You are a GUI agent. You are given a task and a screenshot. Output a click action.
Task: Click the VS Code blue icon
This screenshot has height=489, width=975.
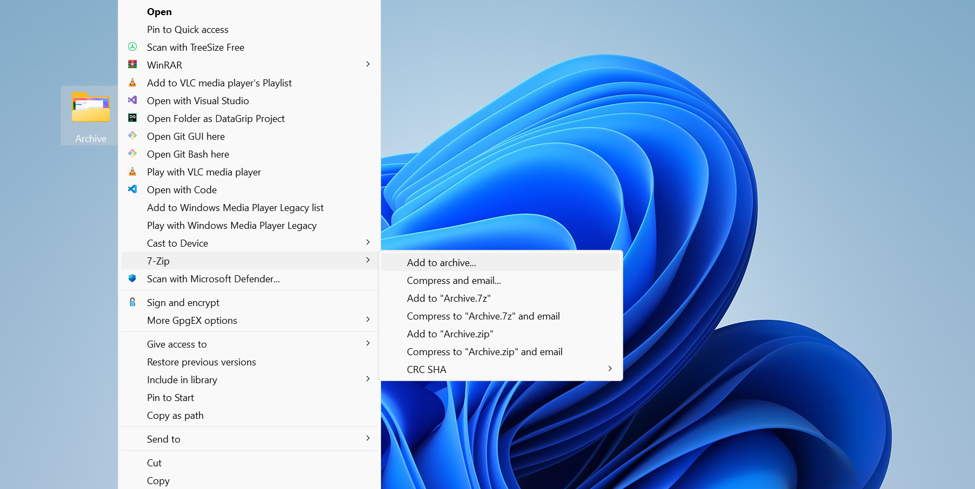click(132, 189)
